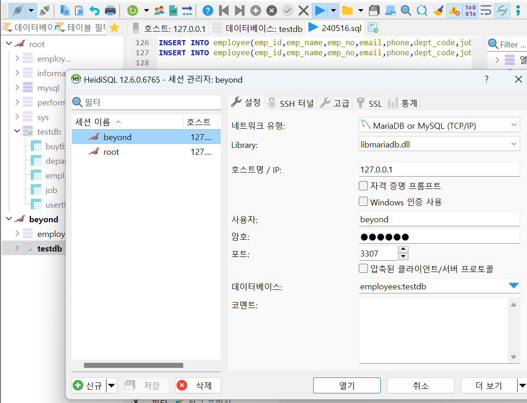Collapse the beyond session tree node
The width and height of the screenshot is (527, 403).
pos(9,219)
